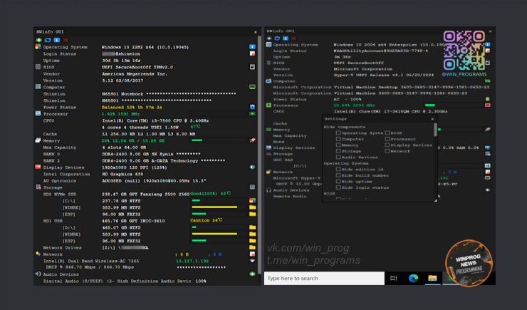Screen dimensions: 527x310
Task: Click the left NWinfo window's vertical scrollbar
Action: click(x=259, y=155)
